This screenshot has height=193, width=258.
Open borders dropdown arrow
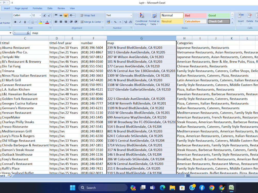pyautogui.click(x=36, y=22)
